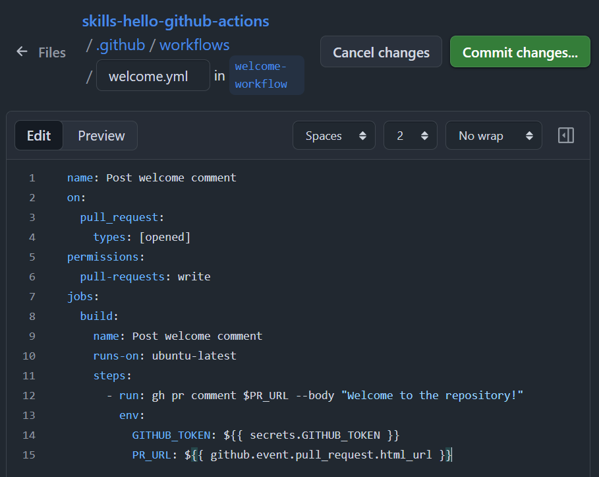599x477 pixels.
Task: Click the "Welcome to the repository!" string
Action: click(432, 396)
